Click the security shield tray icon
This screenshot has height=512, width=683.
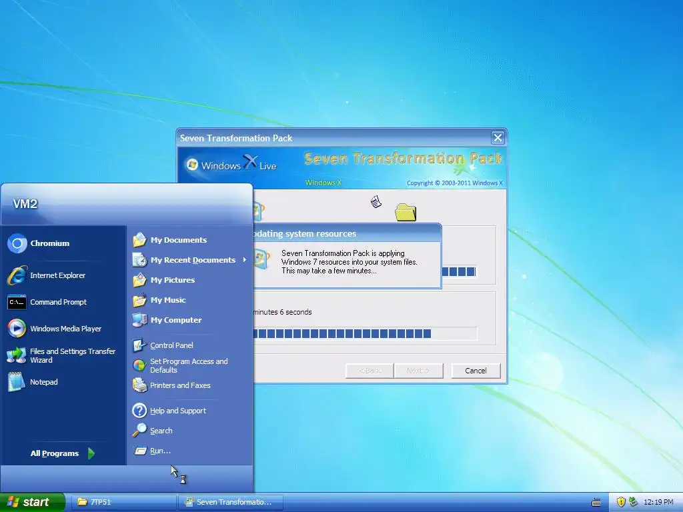click(621, 502)
